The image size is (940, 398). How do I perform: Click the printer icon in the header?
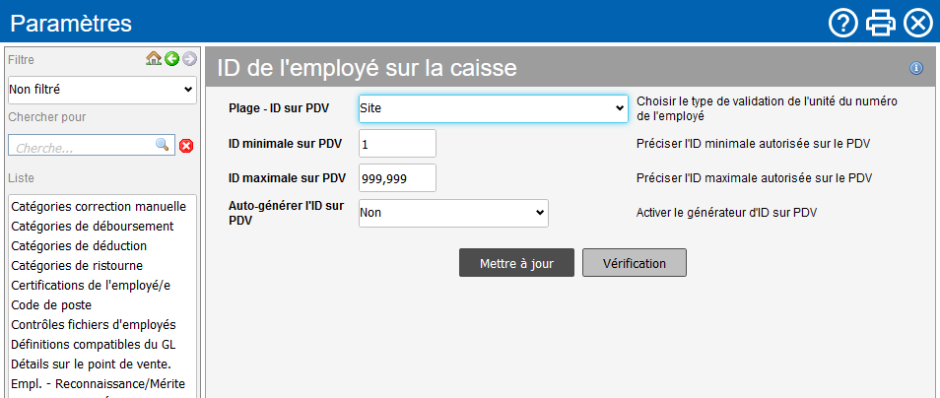pyautogui.click(x=880, y=23)
